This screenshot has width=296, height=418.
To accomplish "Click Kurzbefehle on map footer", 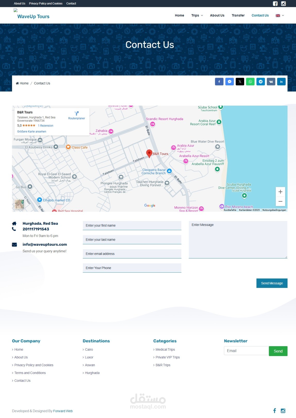I will click(x=230, y=210).
